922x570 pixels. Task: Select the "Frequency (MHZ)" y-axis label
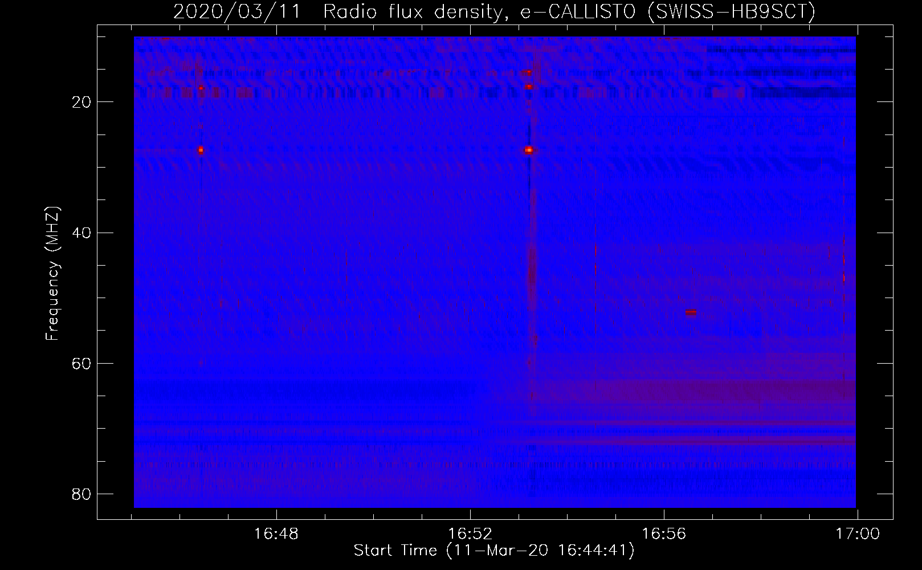(52, 274)
